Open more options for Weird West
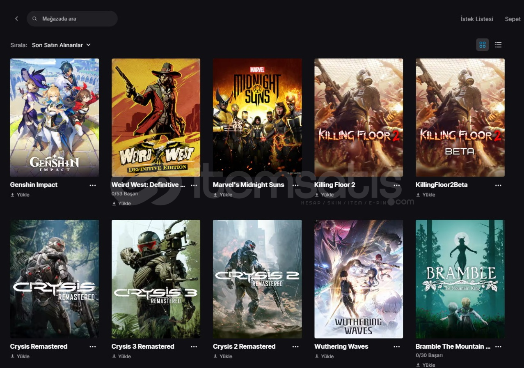 [x=194, y=185]
